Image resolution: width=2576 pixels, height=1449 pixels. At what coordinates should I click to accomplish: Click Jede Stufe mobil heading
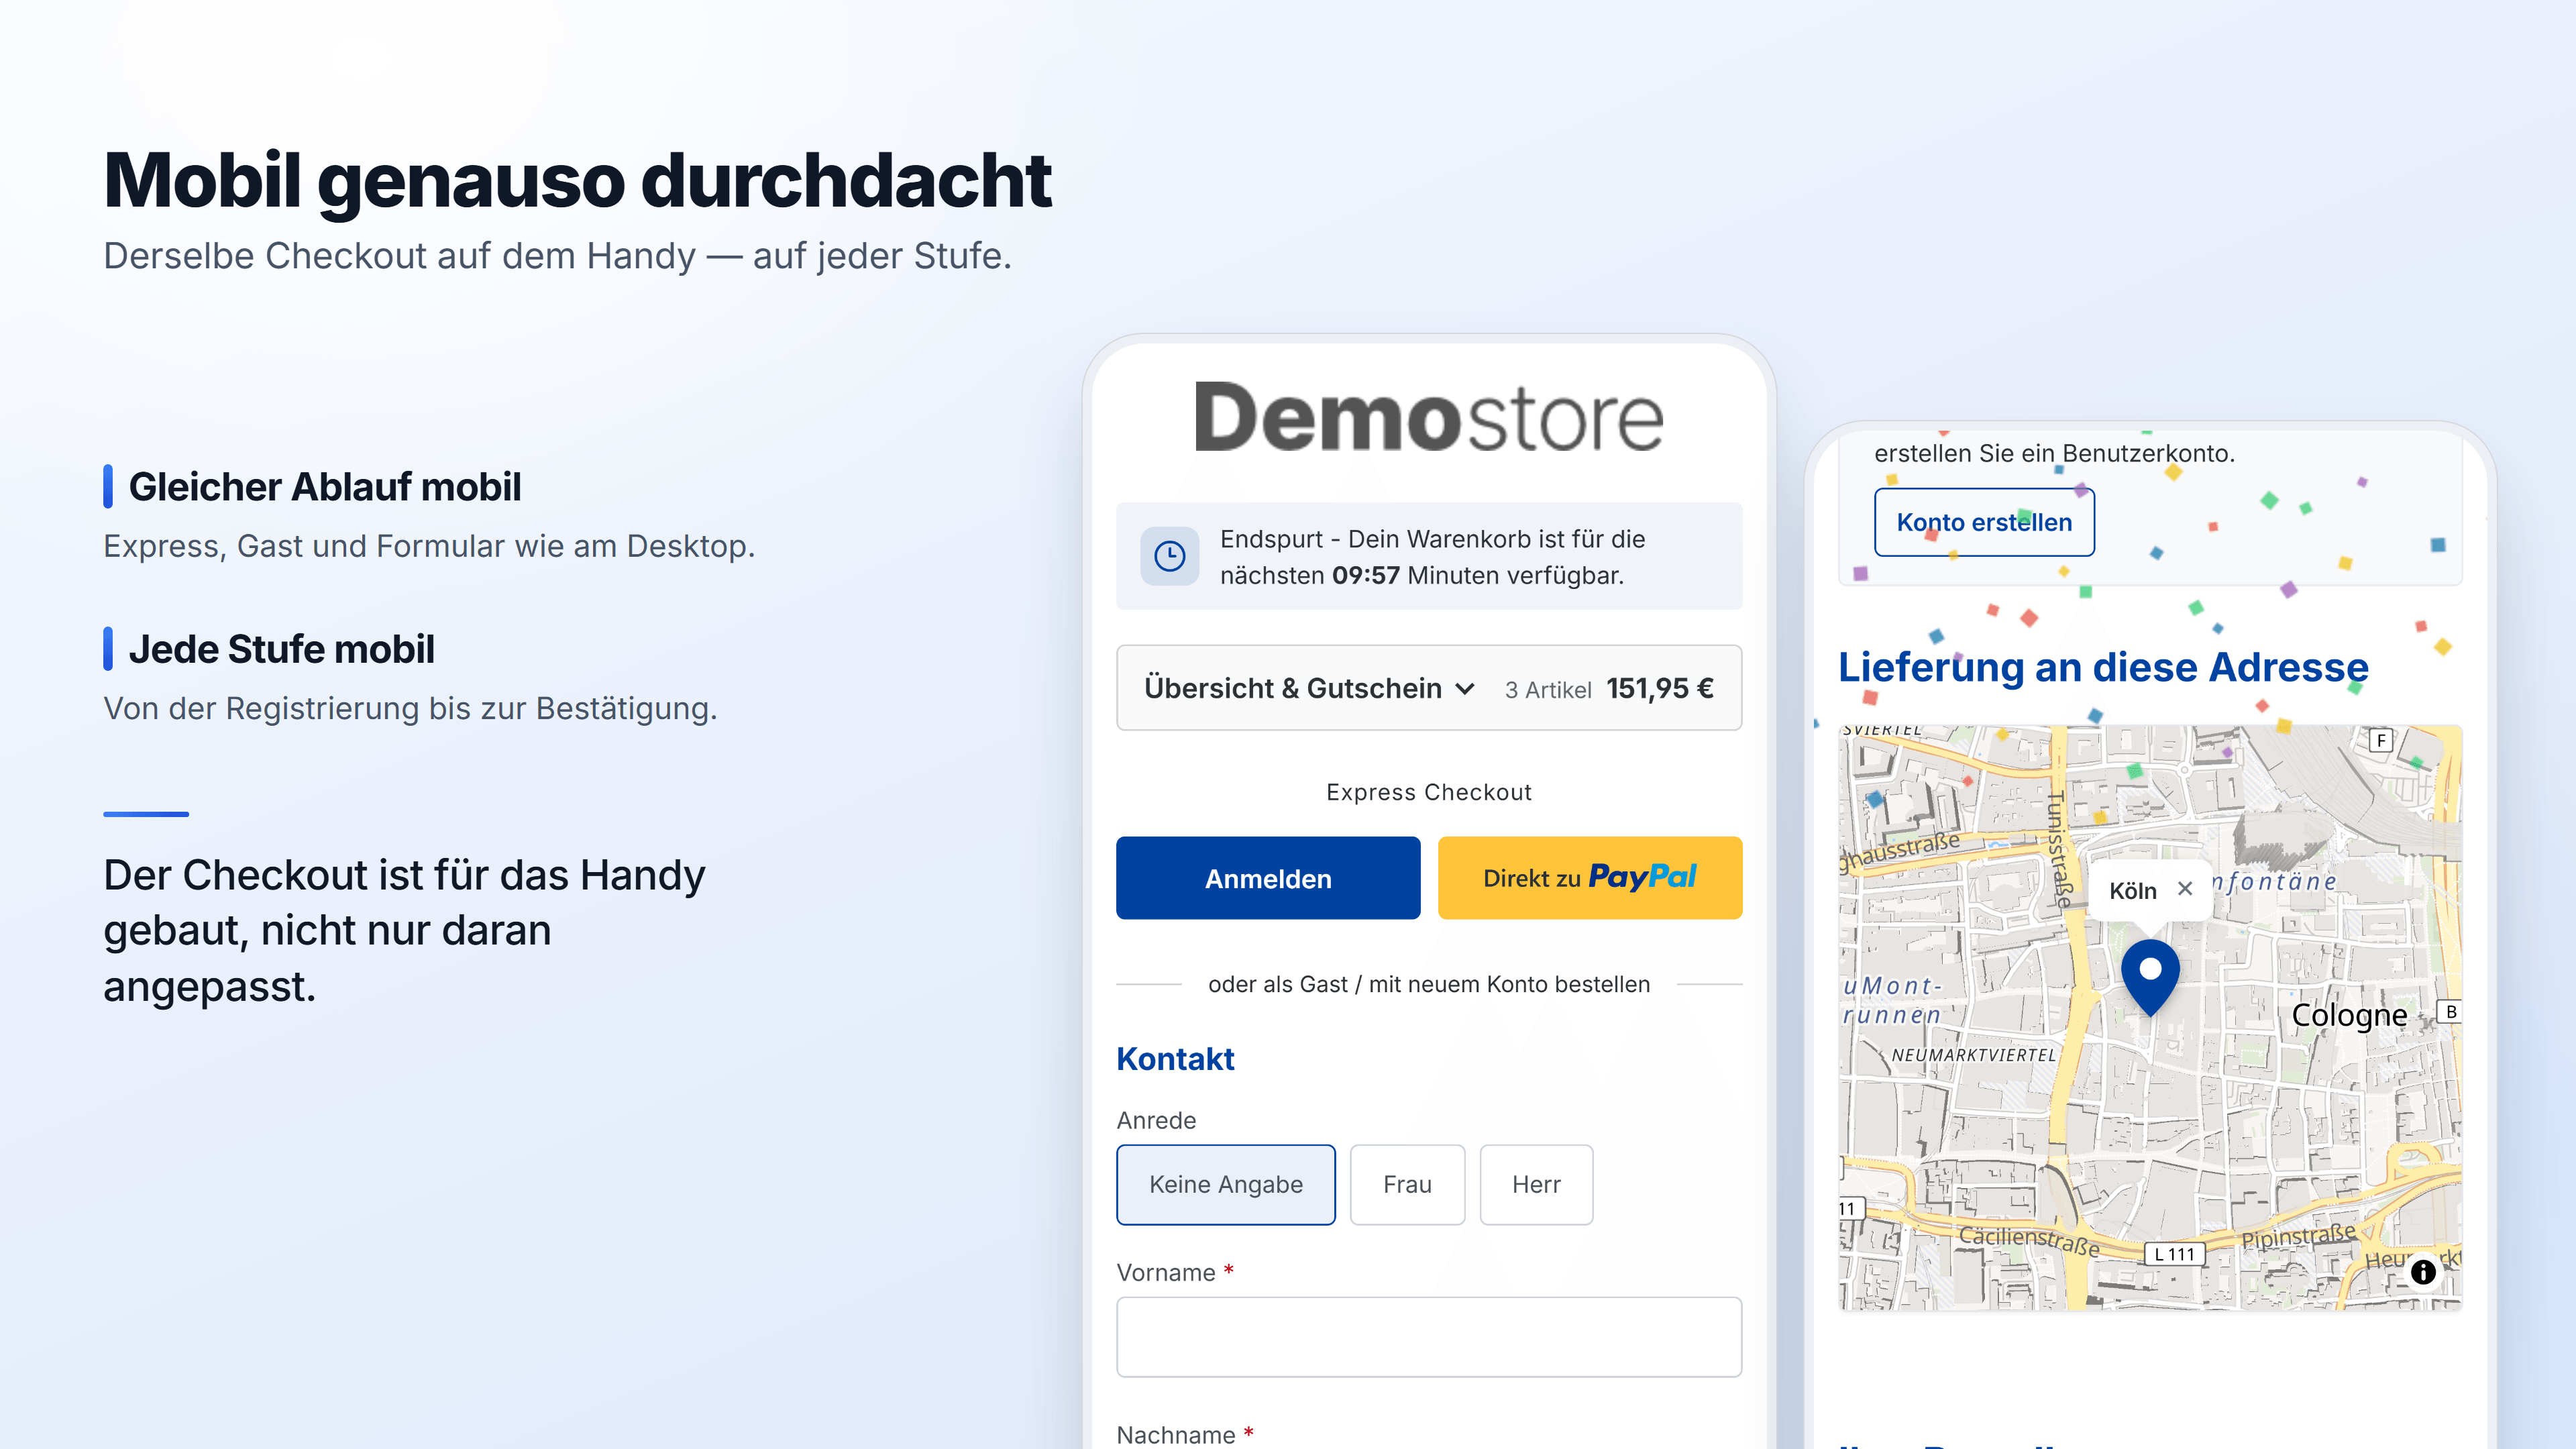282,649
